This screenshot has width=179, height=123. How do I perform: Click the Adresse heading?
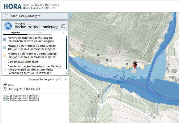(x=8, y=85)
